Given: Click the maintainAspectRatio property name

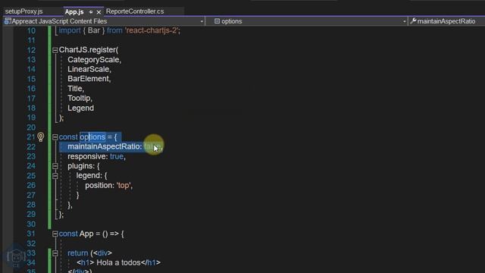Looking at the screenshot, I should (x=104, y=146).
